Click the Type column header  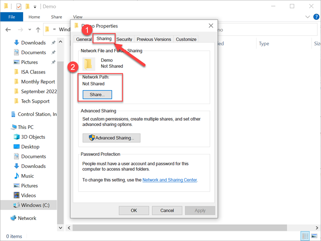click(x=264, y=44)
